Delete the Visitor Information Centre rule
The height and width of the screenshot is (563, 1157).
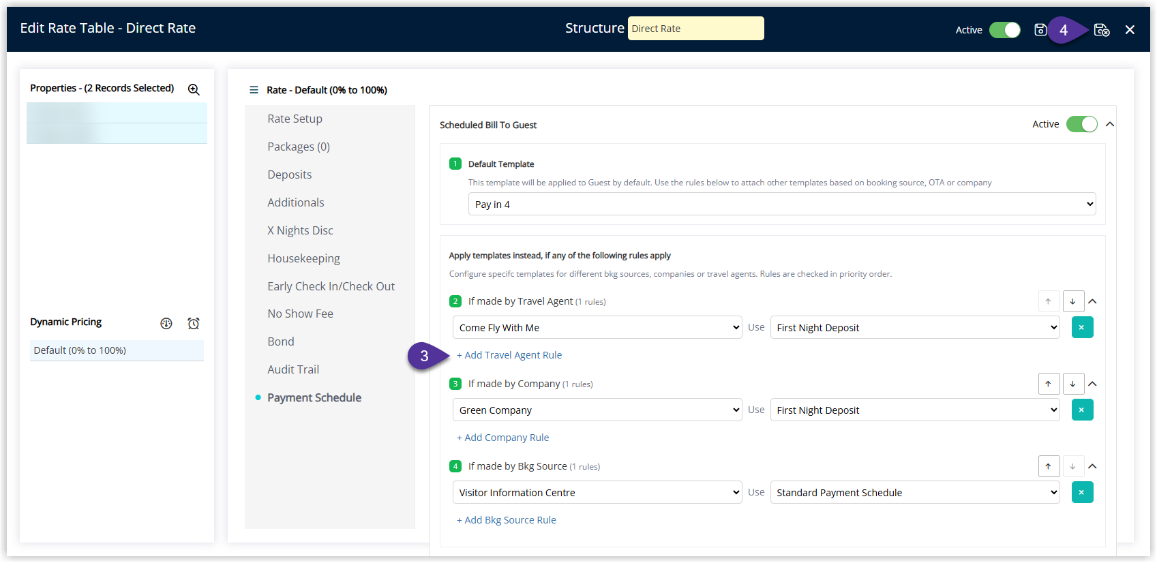[1082, 492]
